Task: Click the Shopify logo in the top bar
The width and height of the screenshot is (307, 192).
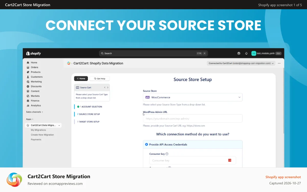Action: tap(34, 53)
